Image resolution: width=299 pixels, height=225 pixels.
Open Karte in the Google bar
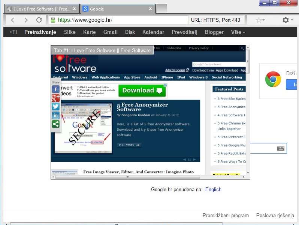[90, 32]
